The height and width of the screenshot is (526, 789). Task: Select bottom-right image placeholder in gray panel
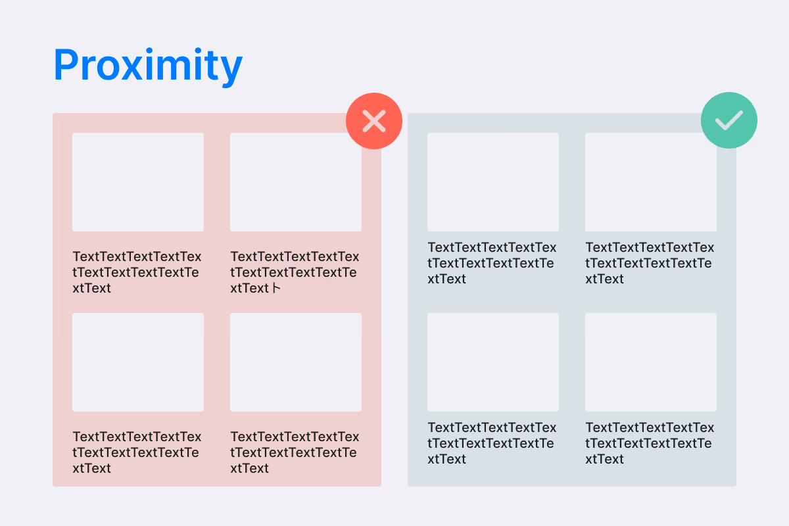[x=651, y=362]
